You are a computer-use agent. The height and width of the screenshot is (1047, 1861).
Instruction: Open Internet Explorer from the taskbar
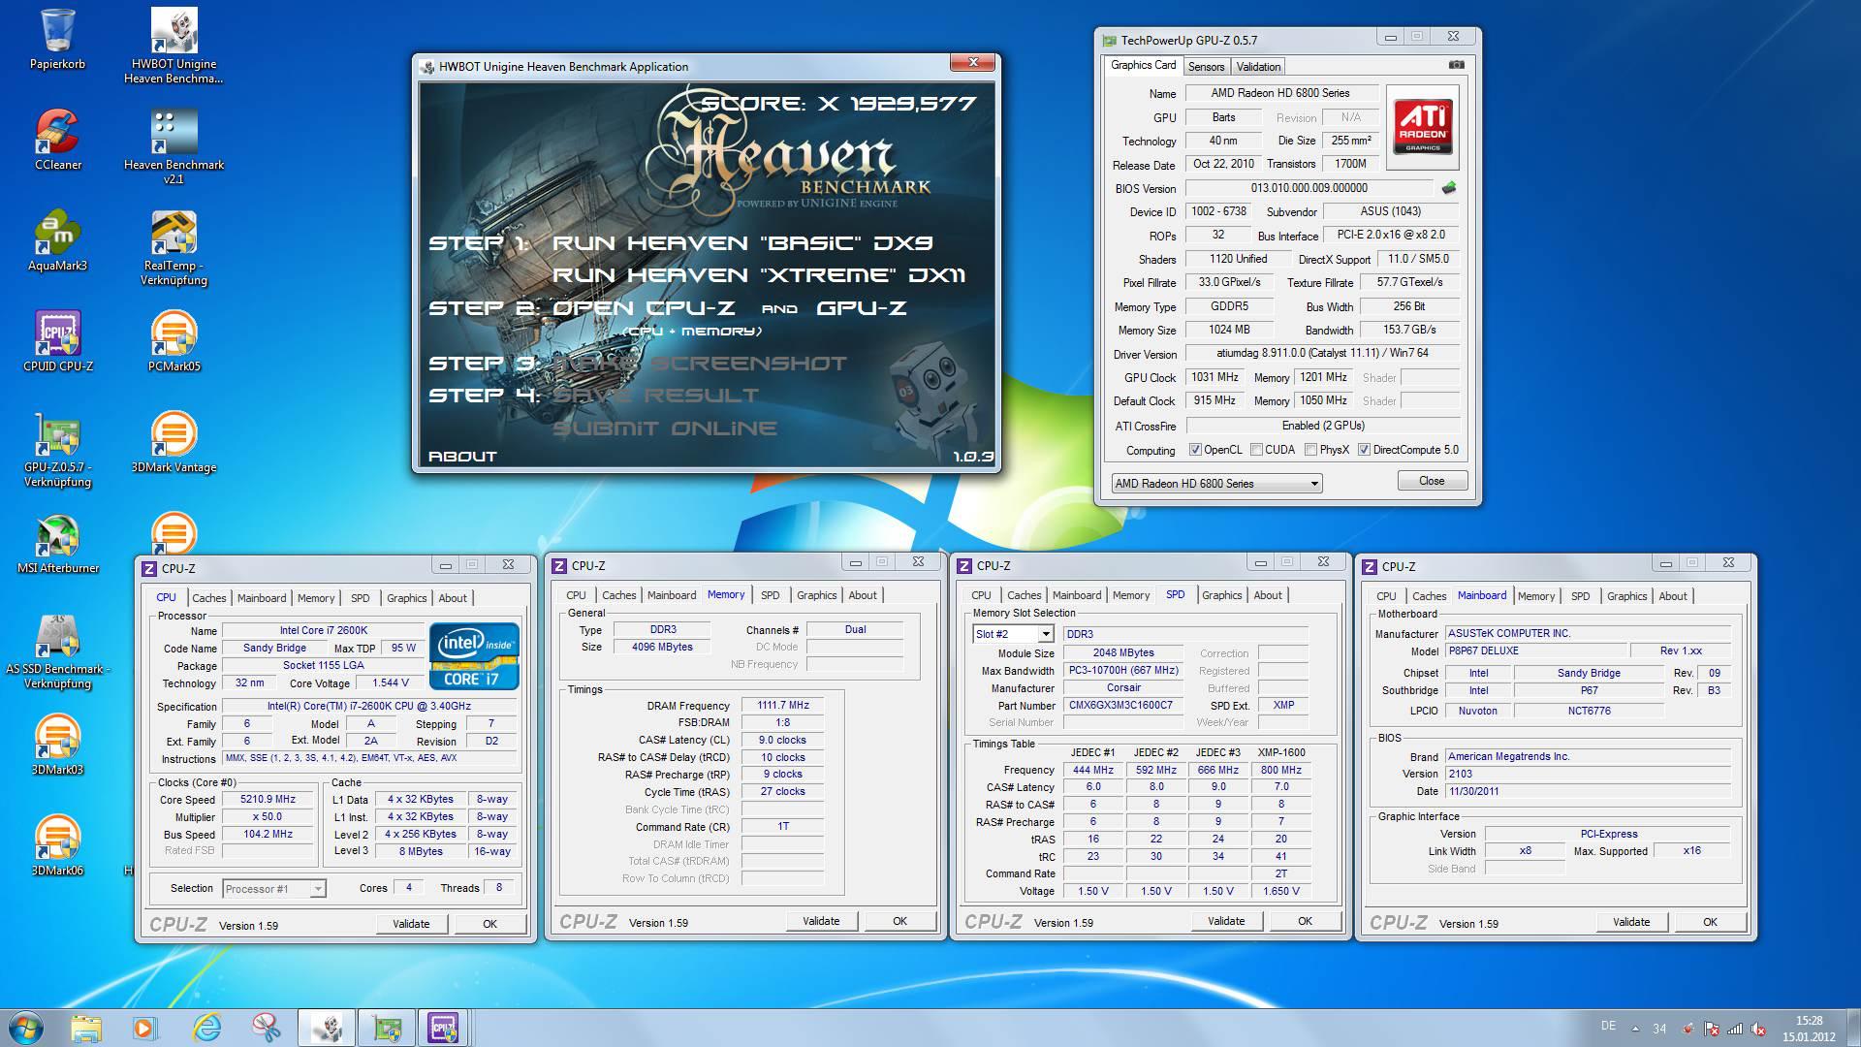[205, 1028]
